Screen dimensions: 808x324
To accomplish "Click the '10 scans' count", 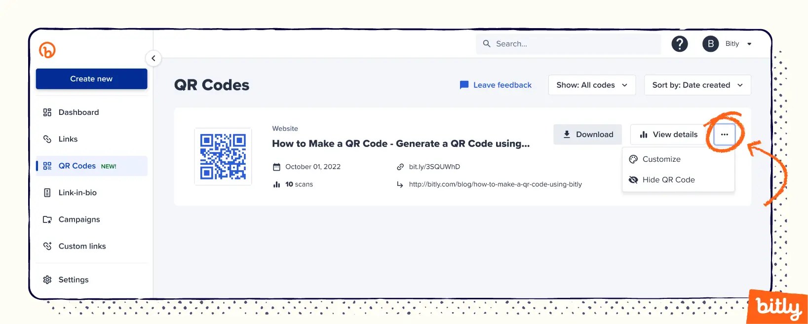I will [299, 184].
